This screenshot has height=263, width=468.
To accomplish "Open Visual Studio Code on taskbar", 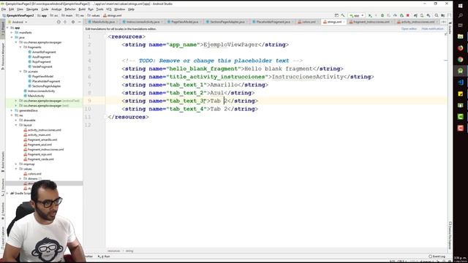I will [460, 82].
